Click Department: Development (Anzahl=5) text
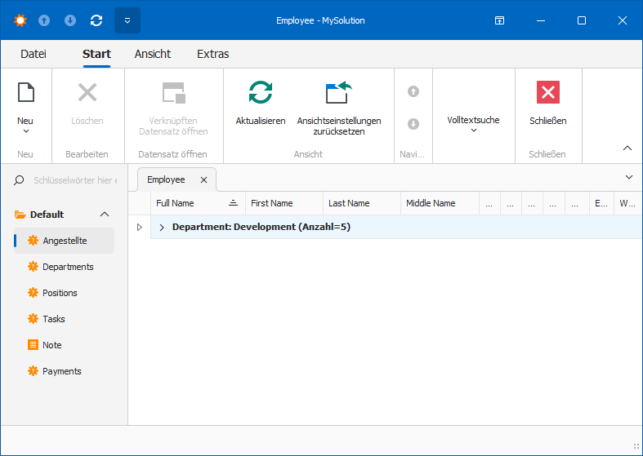The height and width of the screenshot is (456, 643). pos(261,227)
